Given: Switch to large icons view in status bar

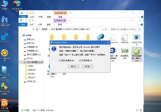Looking at the screenshot, I should 141,110.
